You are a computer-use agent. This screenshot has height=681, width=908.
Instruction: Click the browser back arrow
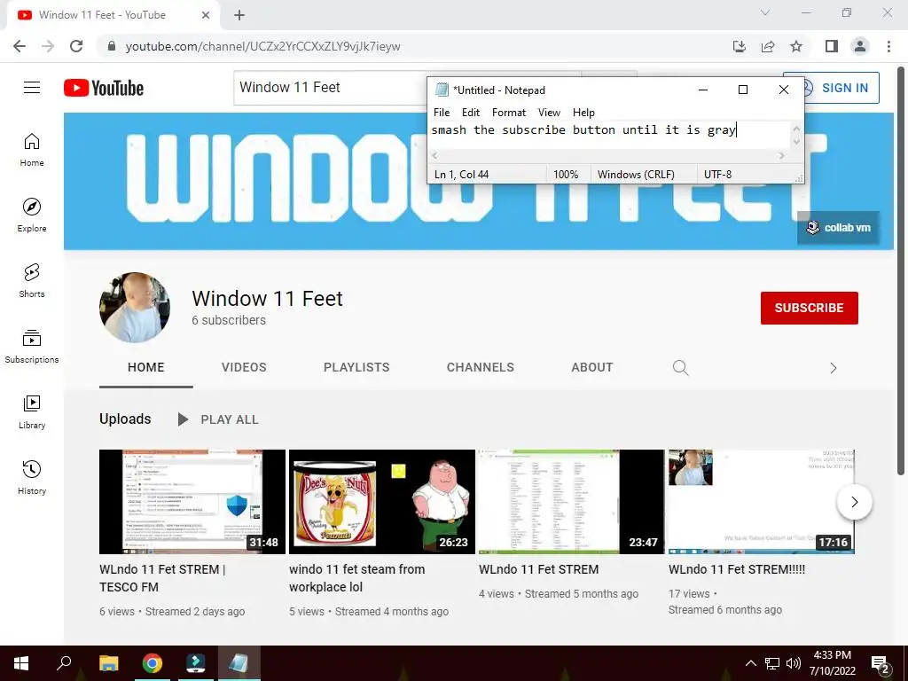(20, 46)
